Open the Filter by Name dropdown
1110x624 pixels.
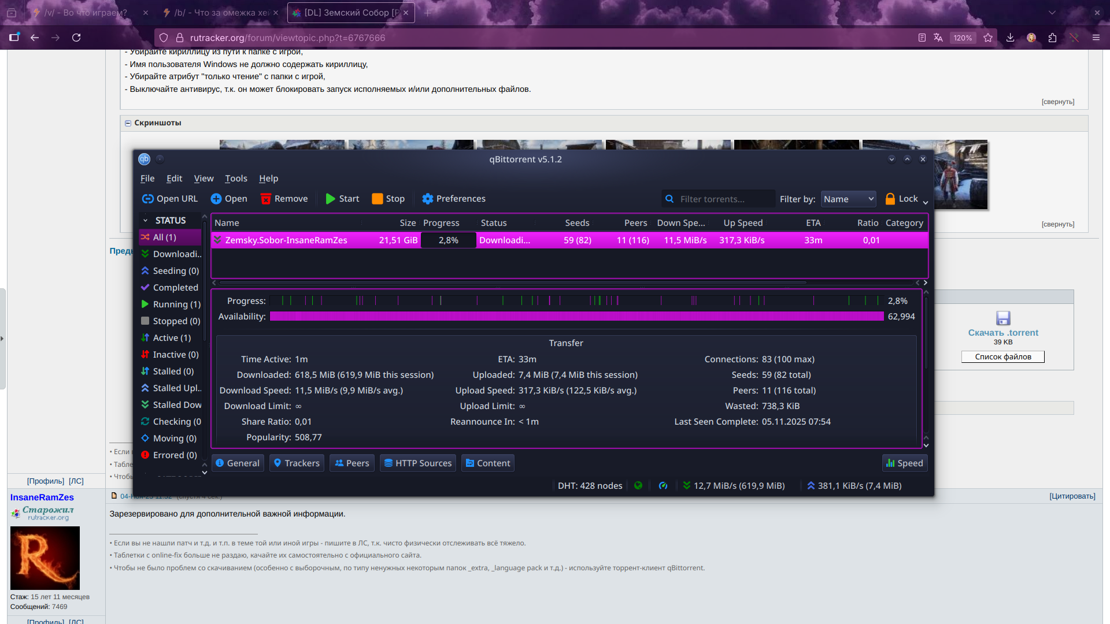pos(848,199)
